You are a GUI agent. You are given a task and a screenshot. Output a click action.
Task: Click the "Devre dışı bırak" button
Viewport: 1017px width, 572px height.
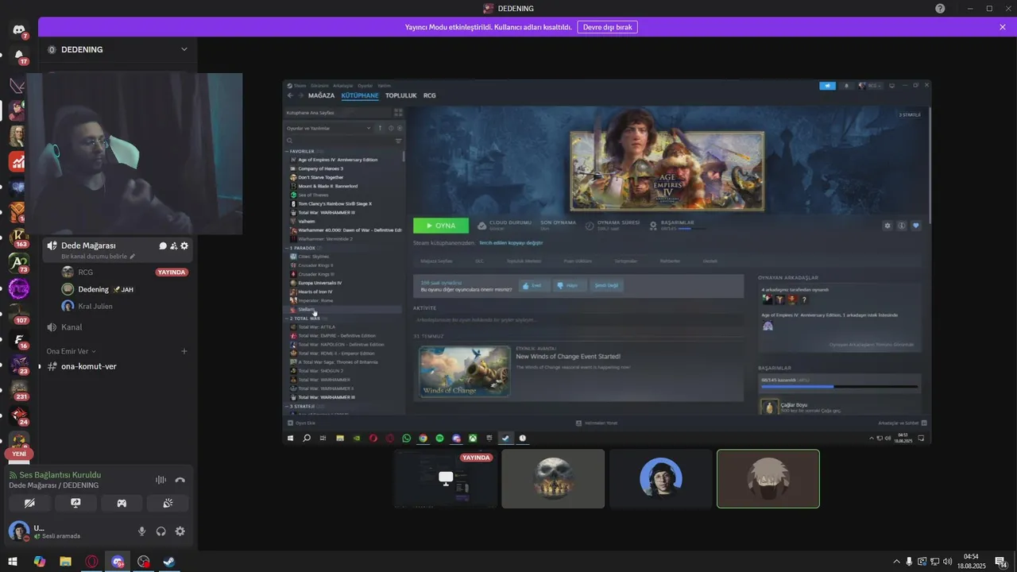point(607,27)
